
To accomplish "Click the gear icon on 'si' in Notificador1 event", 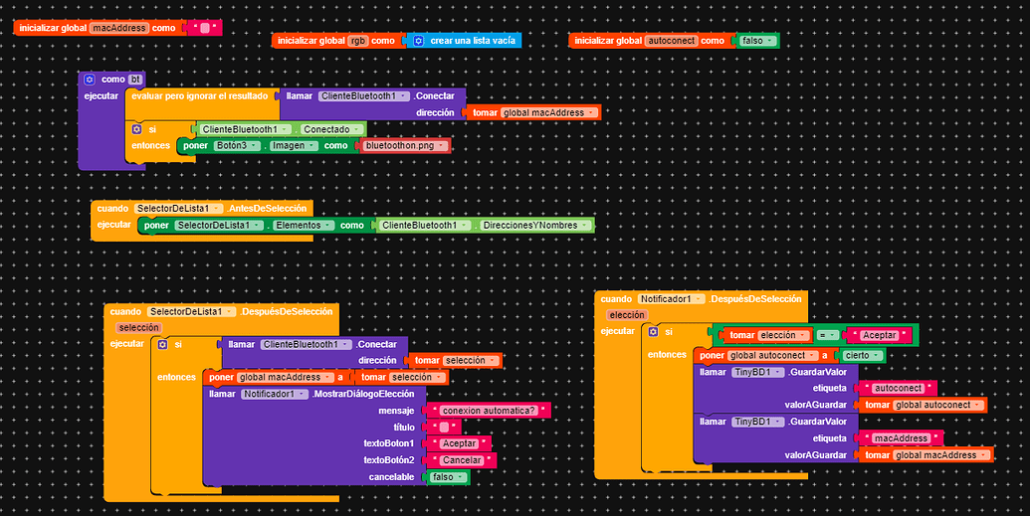I will point(653,331).
